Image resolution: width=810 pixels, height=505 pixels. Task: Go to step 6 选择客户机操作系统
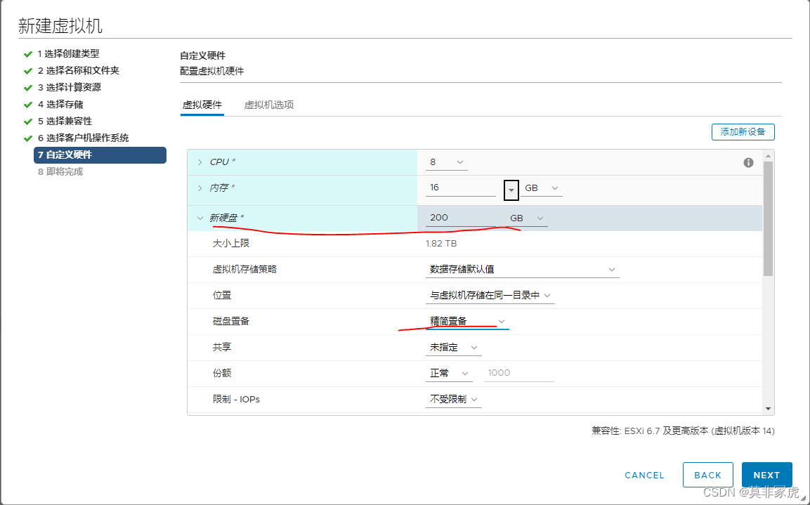click(x=83, y=138)
